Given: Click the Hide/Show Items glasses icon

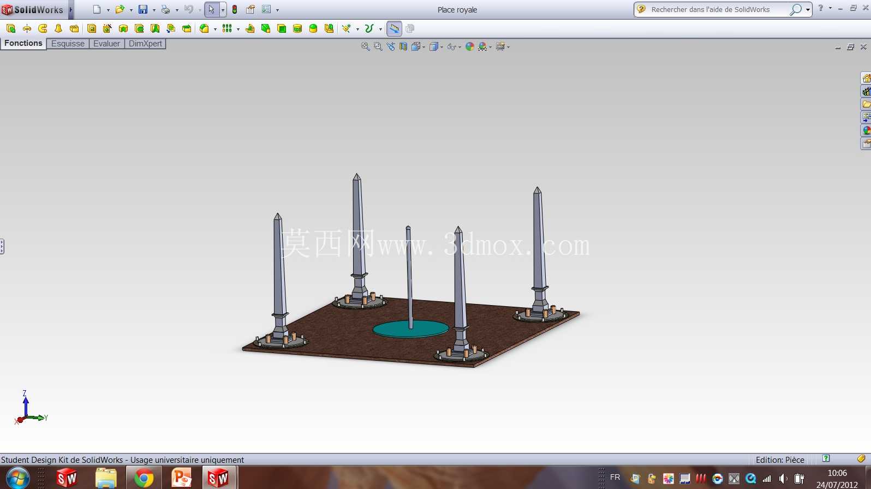Looking at the screenshot, I should [451, 47].
